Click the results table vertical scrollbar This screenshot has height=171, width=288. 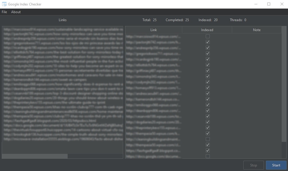pyautogui.click(x=284, y=84)
